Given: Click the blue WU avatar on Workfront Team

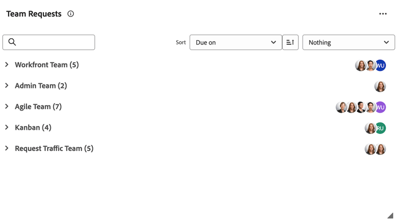Looking at the screenshot, I should click(x=380, y=65).
